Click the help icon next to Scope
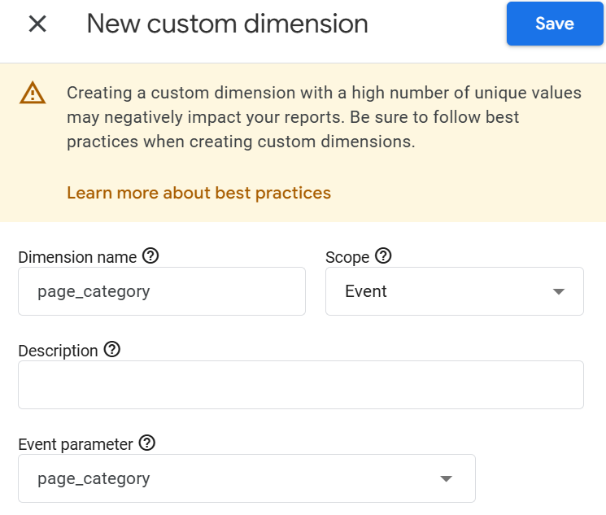The height and width of the screenshot is (515, 606). (x=383, y=256)
